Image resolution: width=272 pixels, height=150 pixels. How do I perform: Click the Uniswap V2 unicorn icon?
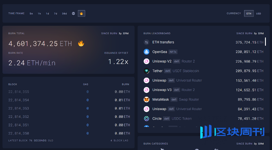146,61
